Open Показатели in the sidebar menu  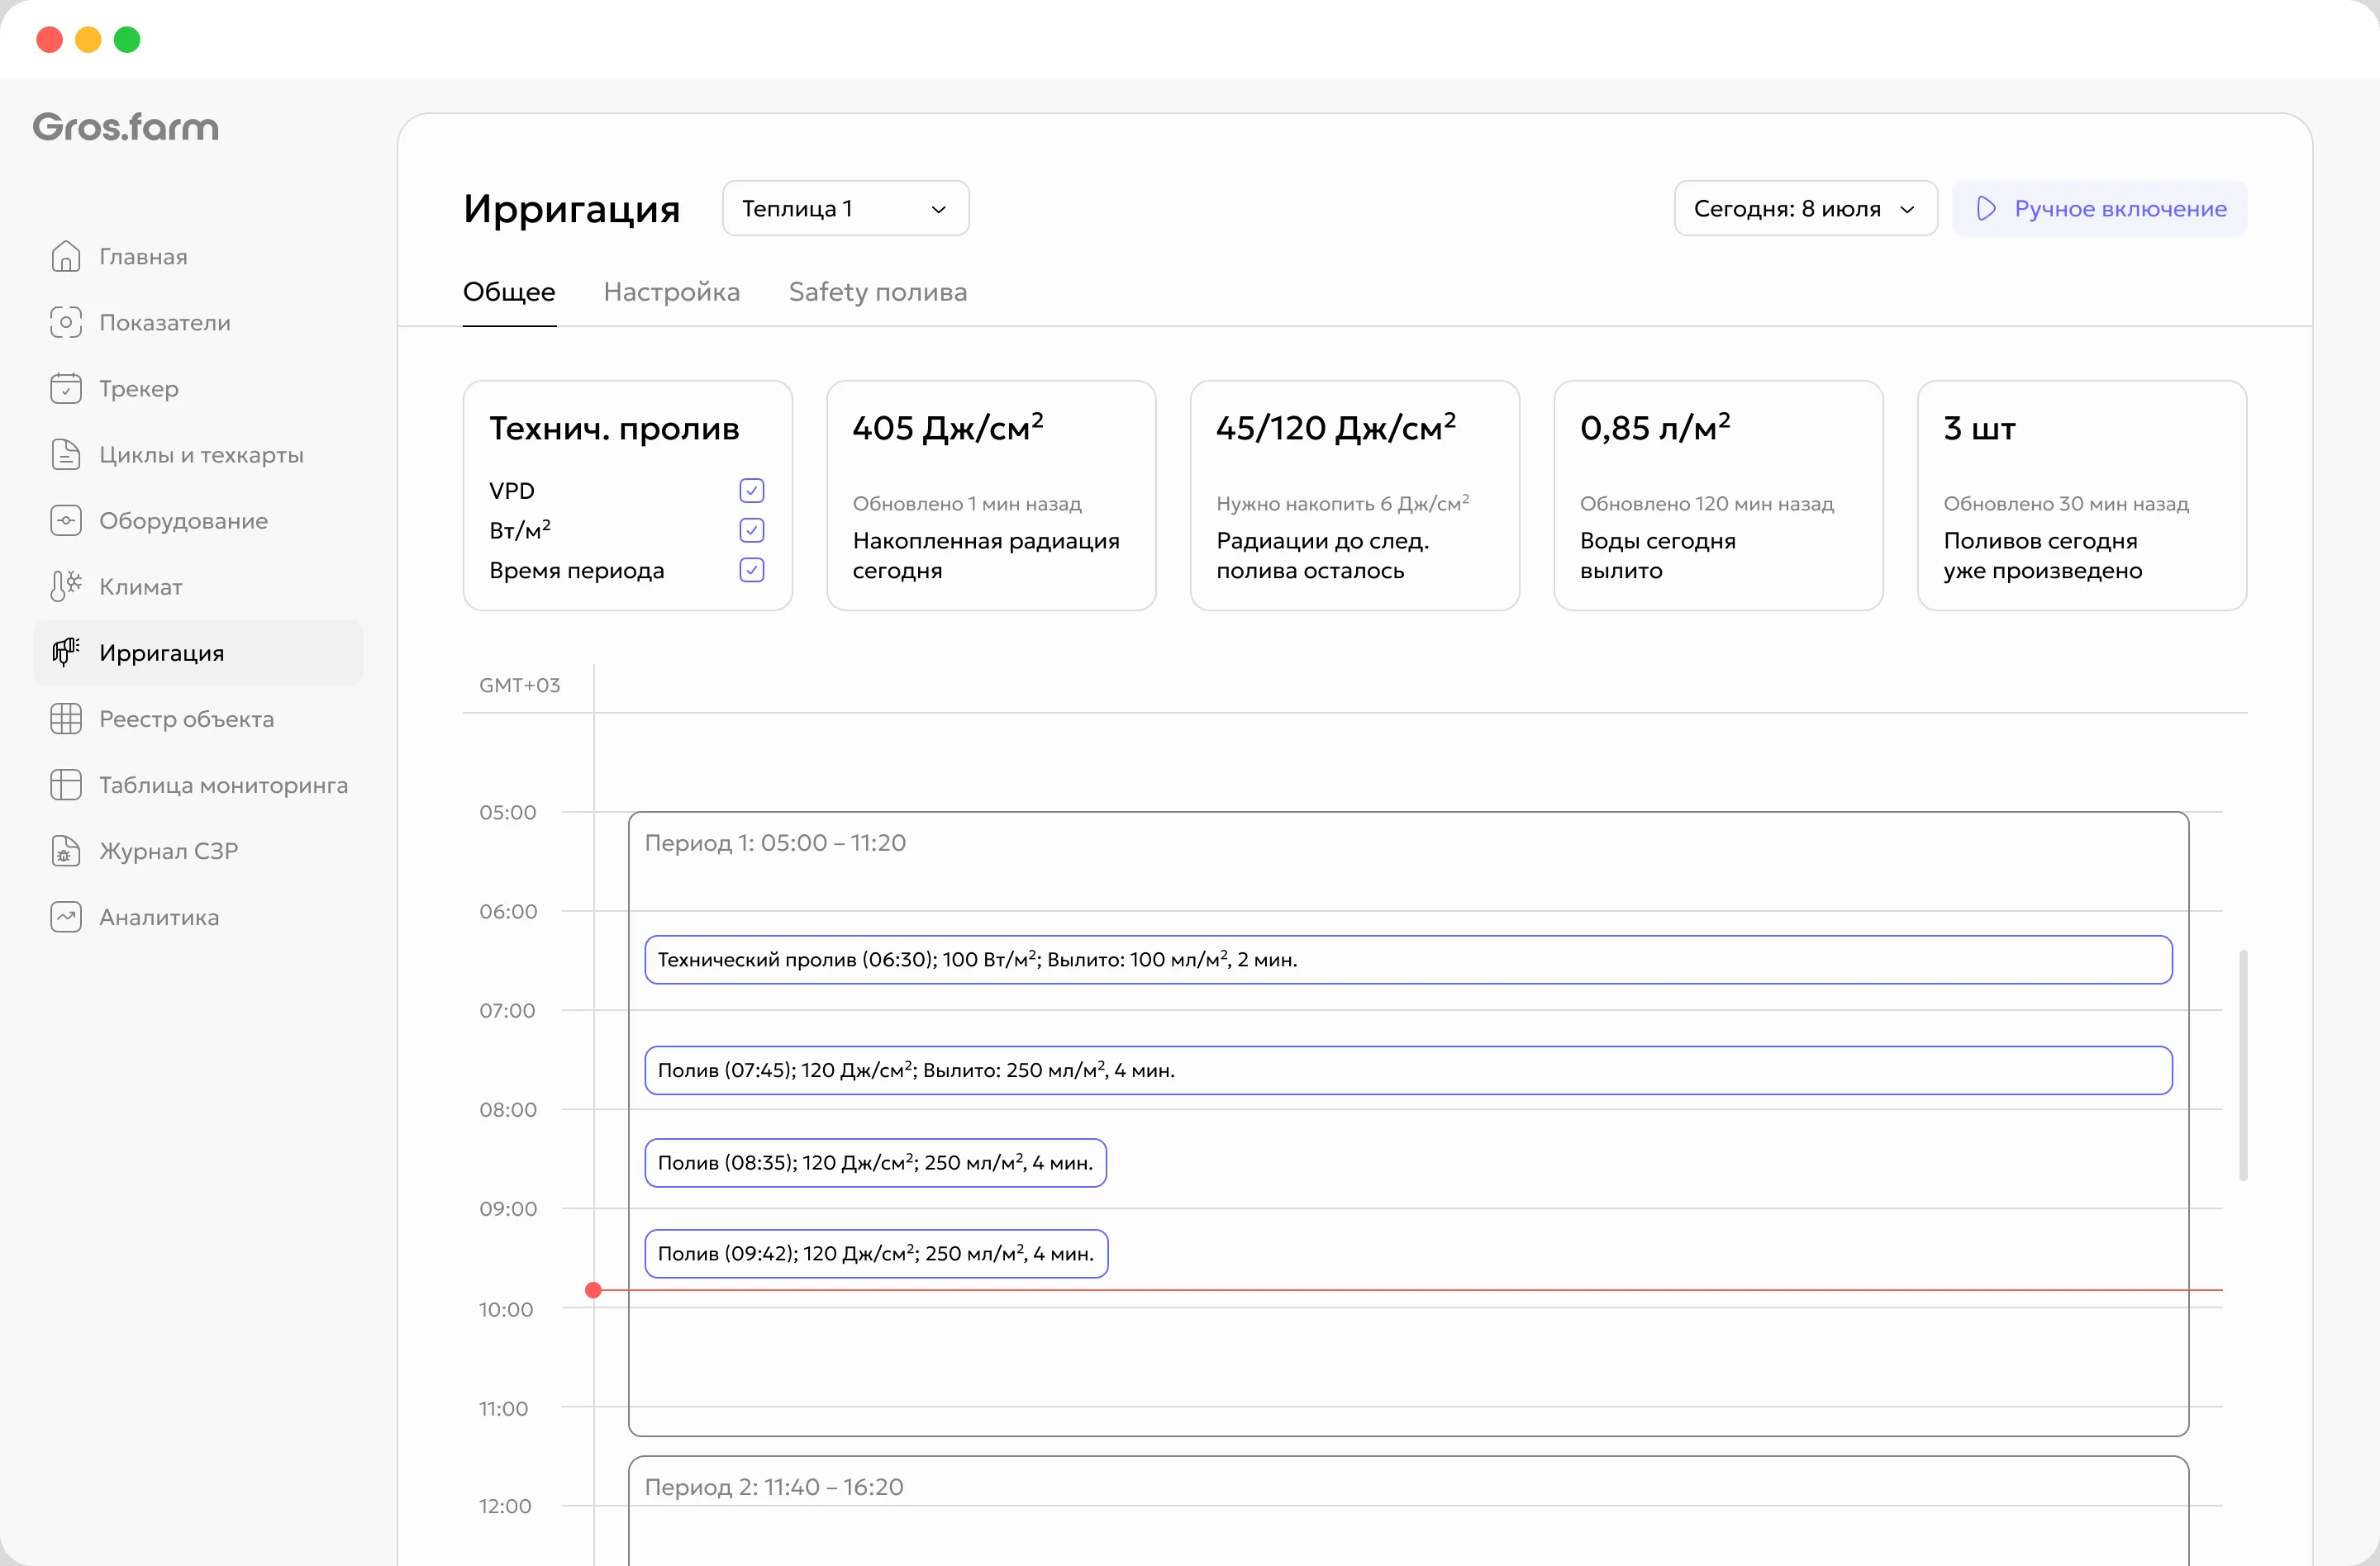(x=198, y=323)
